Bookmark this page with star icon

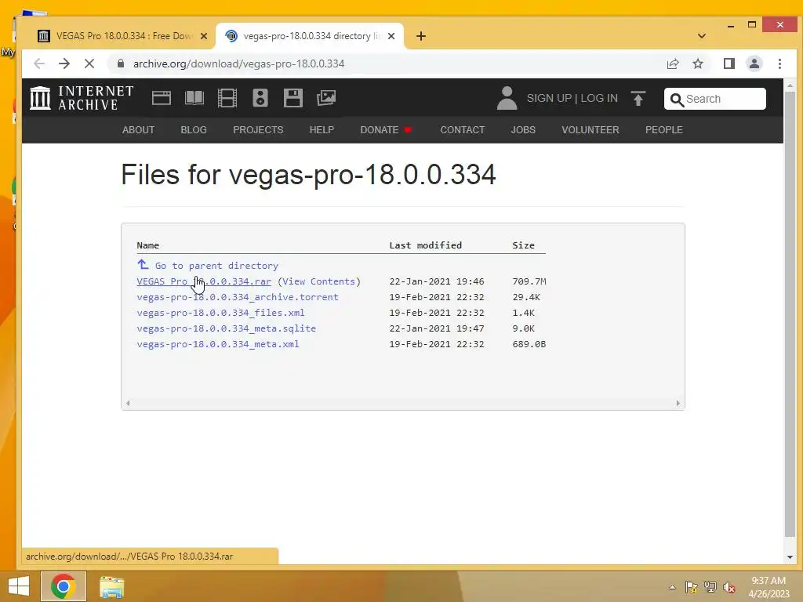pos(697,63)
